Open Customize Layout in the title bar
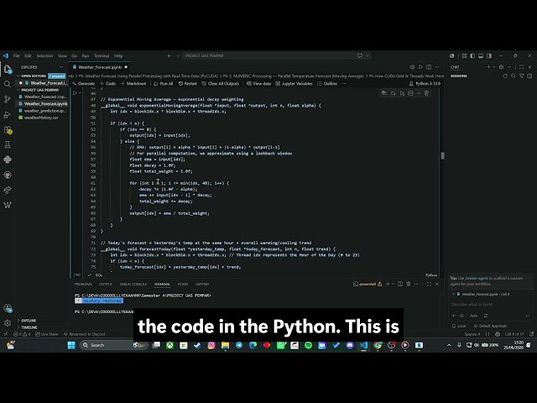The height and width of the screenshot is (403, 537). click(464, 56)
